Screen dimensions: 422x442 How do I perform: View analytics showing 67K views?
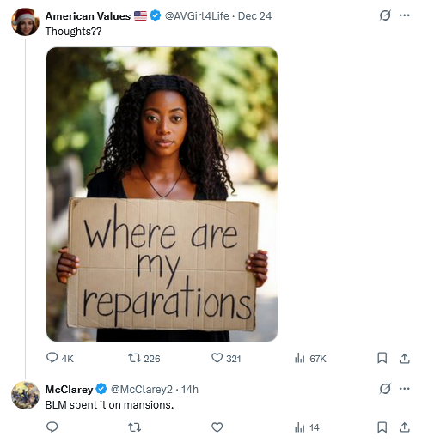(x=310, y=358)
